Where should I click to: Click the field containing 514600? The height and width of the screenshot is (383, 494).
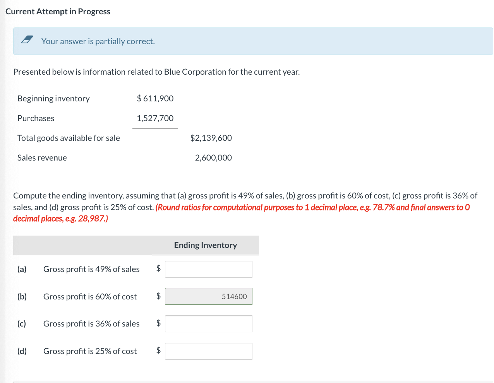[209, 296]
